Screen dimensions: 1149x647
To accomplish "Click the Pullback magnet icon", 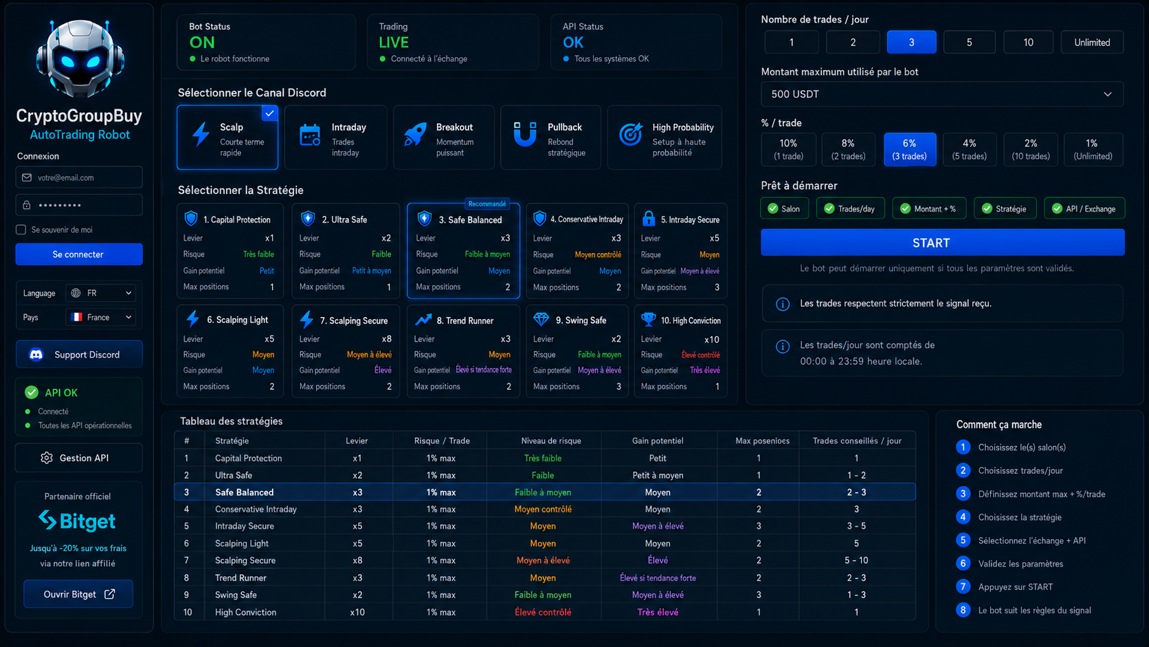I will pyautogui.click(x=525, y=134).
